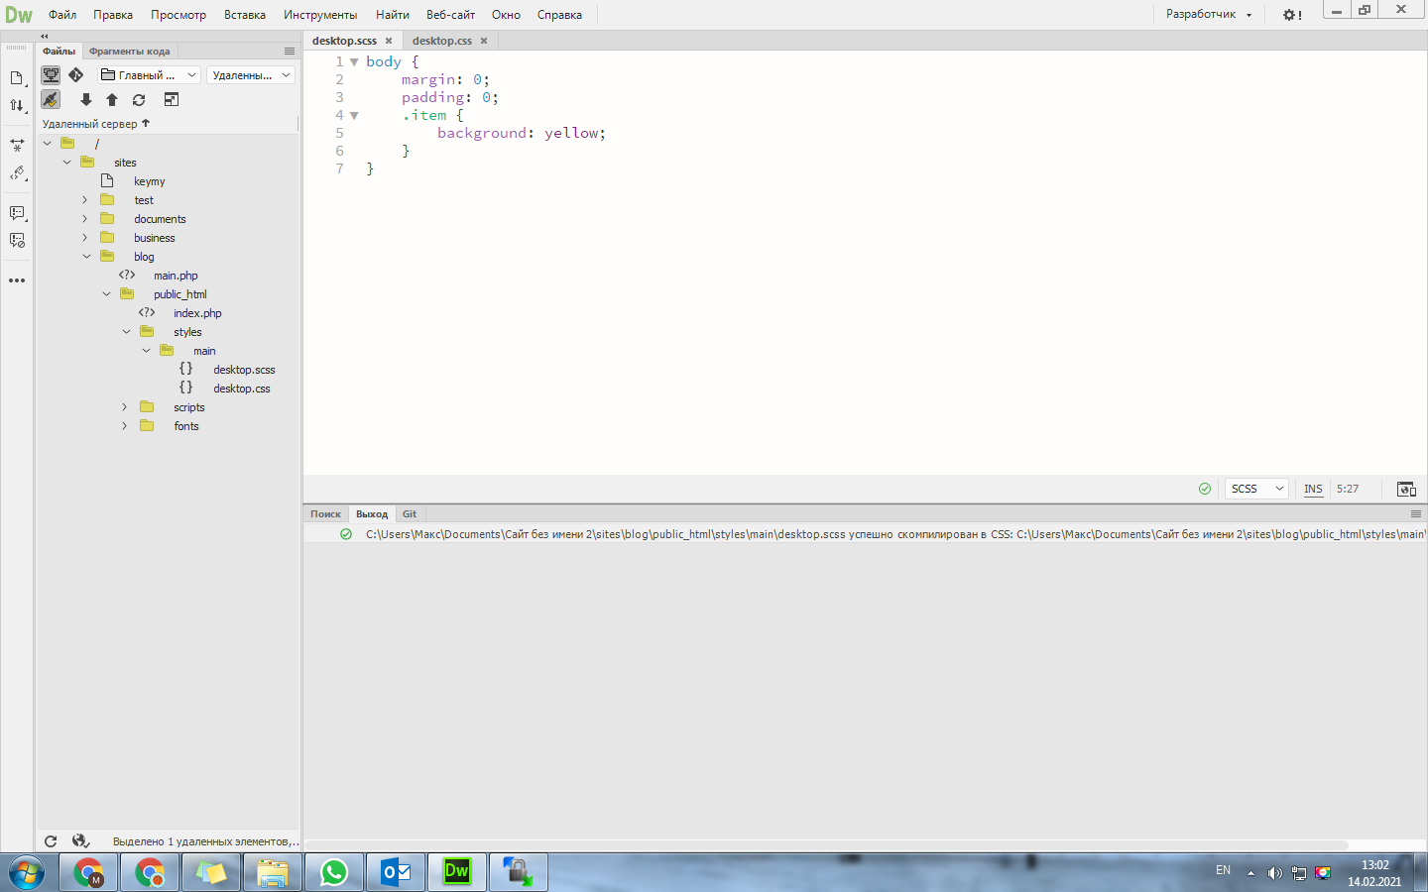
Task: Open the Разработчик workspace dropdown
Action: coord(1209,15)
